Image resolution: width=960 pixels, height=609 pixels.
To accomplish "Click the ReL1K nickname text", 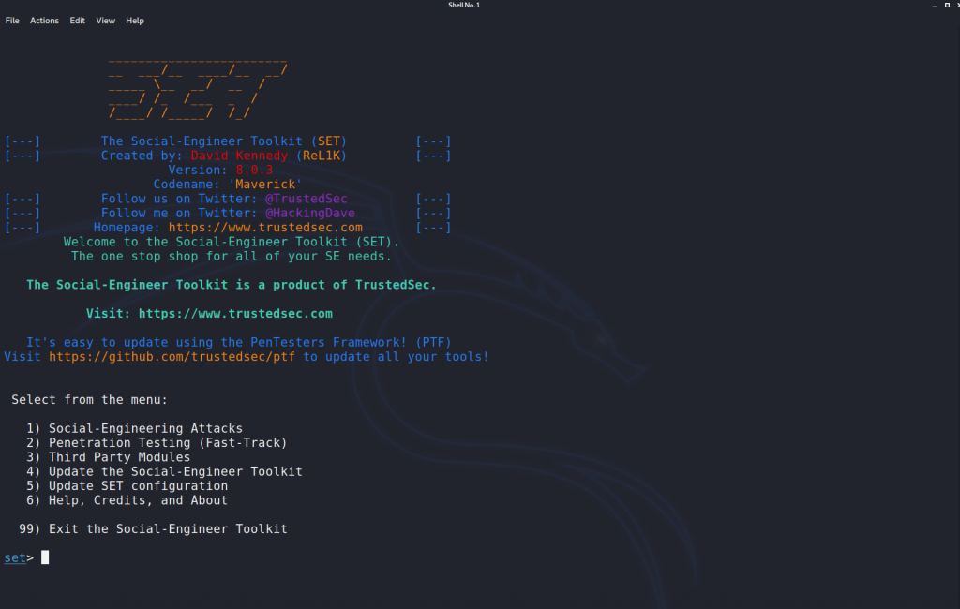I will pos(322,156).
